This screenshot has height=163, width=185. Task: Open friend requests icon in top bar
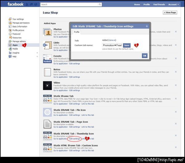click(27, 5)
